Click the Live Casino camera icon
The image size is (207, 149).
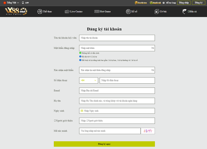(67, 12)
